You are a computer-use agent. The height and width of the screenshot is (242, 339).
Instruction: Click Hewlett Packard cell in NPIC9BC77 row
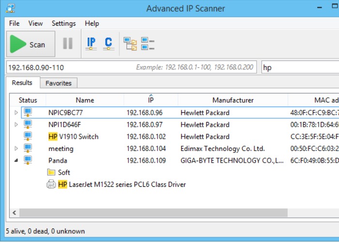tap(205, 113)
